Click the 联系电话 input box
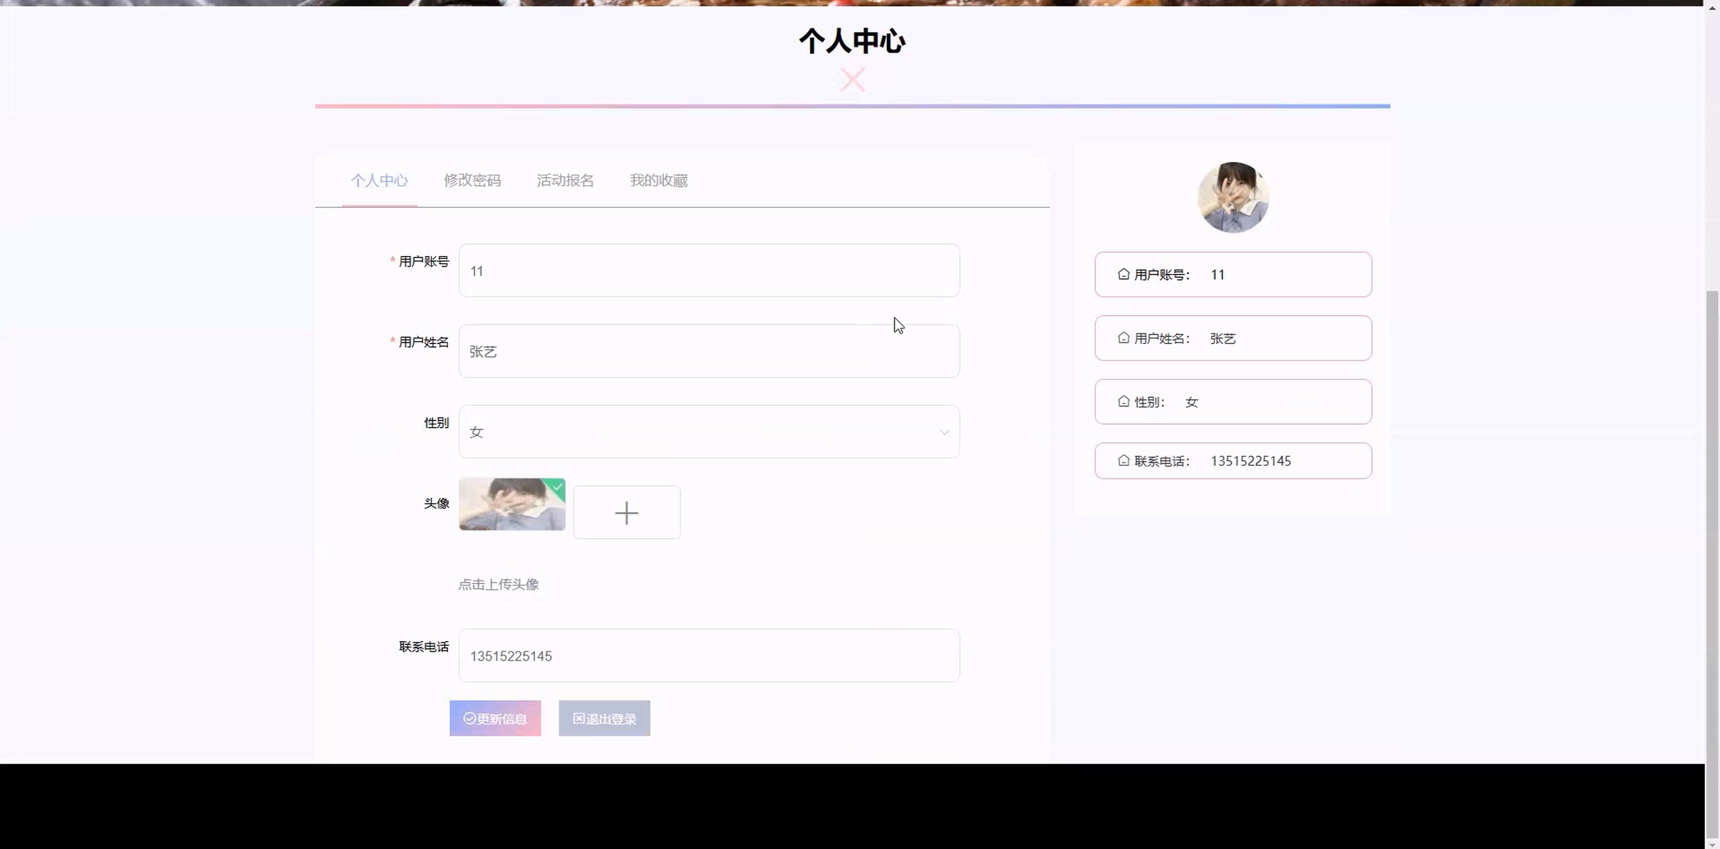The height and width of the screenshot is (849, 1720). [x=709, y=656]
